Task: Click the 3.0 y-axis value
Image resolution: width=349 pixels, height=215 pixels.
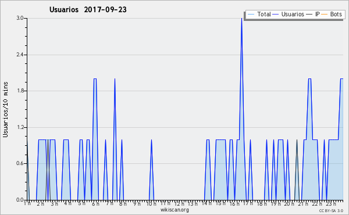Action: 20,18
